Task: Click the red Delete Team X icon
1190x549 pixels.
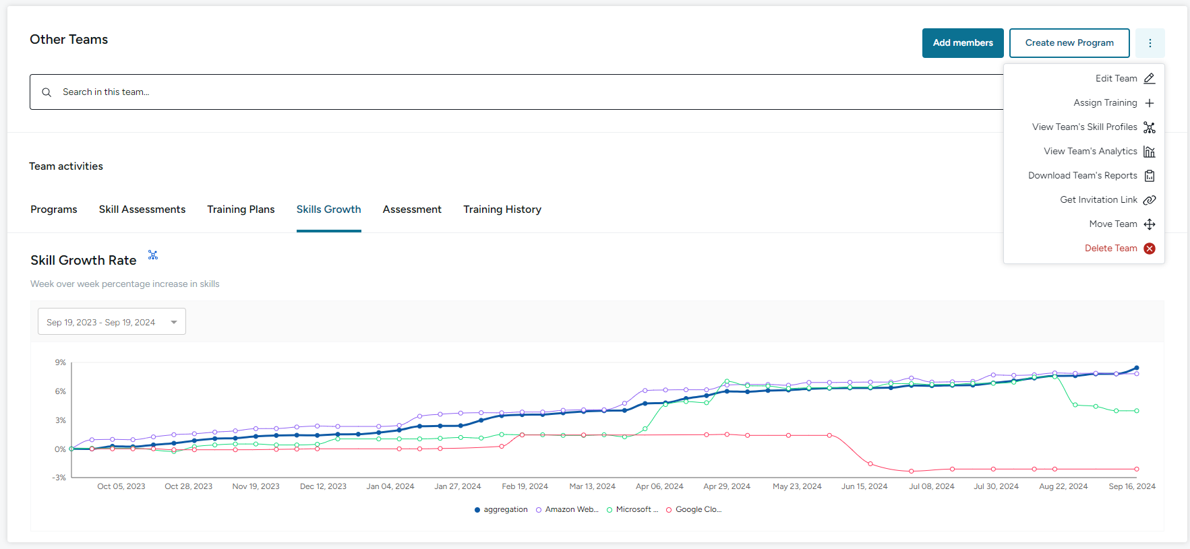Action: (x=1150, y=249)
